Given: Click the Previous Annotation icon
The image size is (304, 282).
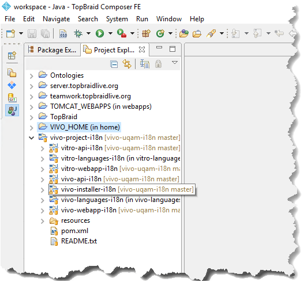Looking at the screenshot, I should pos(257,33).
